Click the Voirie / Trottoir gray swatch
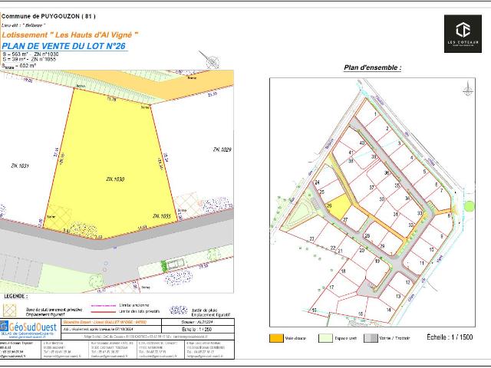Screen dimensions: 491x368 [371, 338]
